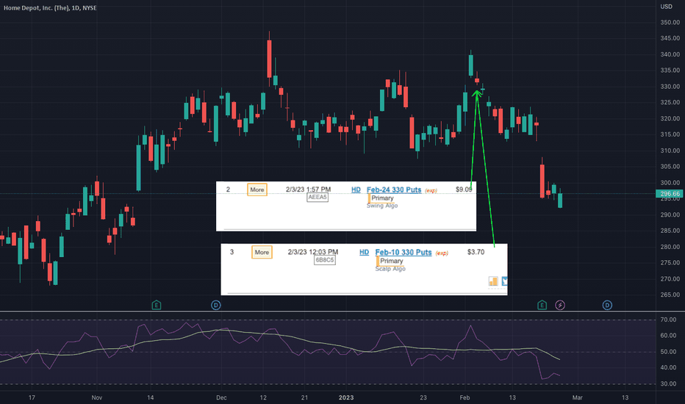Click the current price tag 296.66
The height and width of the screenshot is (404, 685).
pos(670,194)
